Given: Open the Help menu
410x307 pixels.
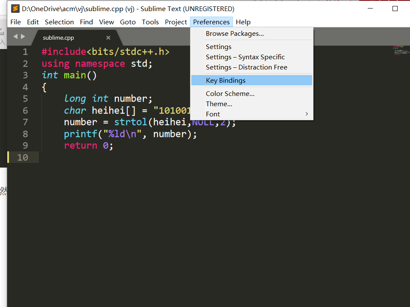Looking at the screenshot, I should pos(243,22).
